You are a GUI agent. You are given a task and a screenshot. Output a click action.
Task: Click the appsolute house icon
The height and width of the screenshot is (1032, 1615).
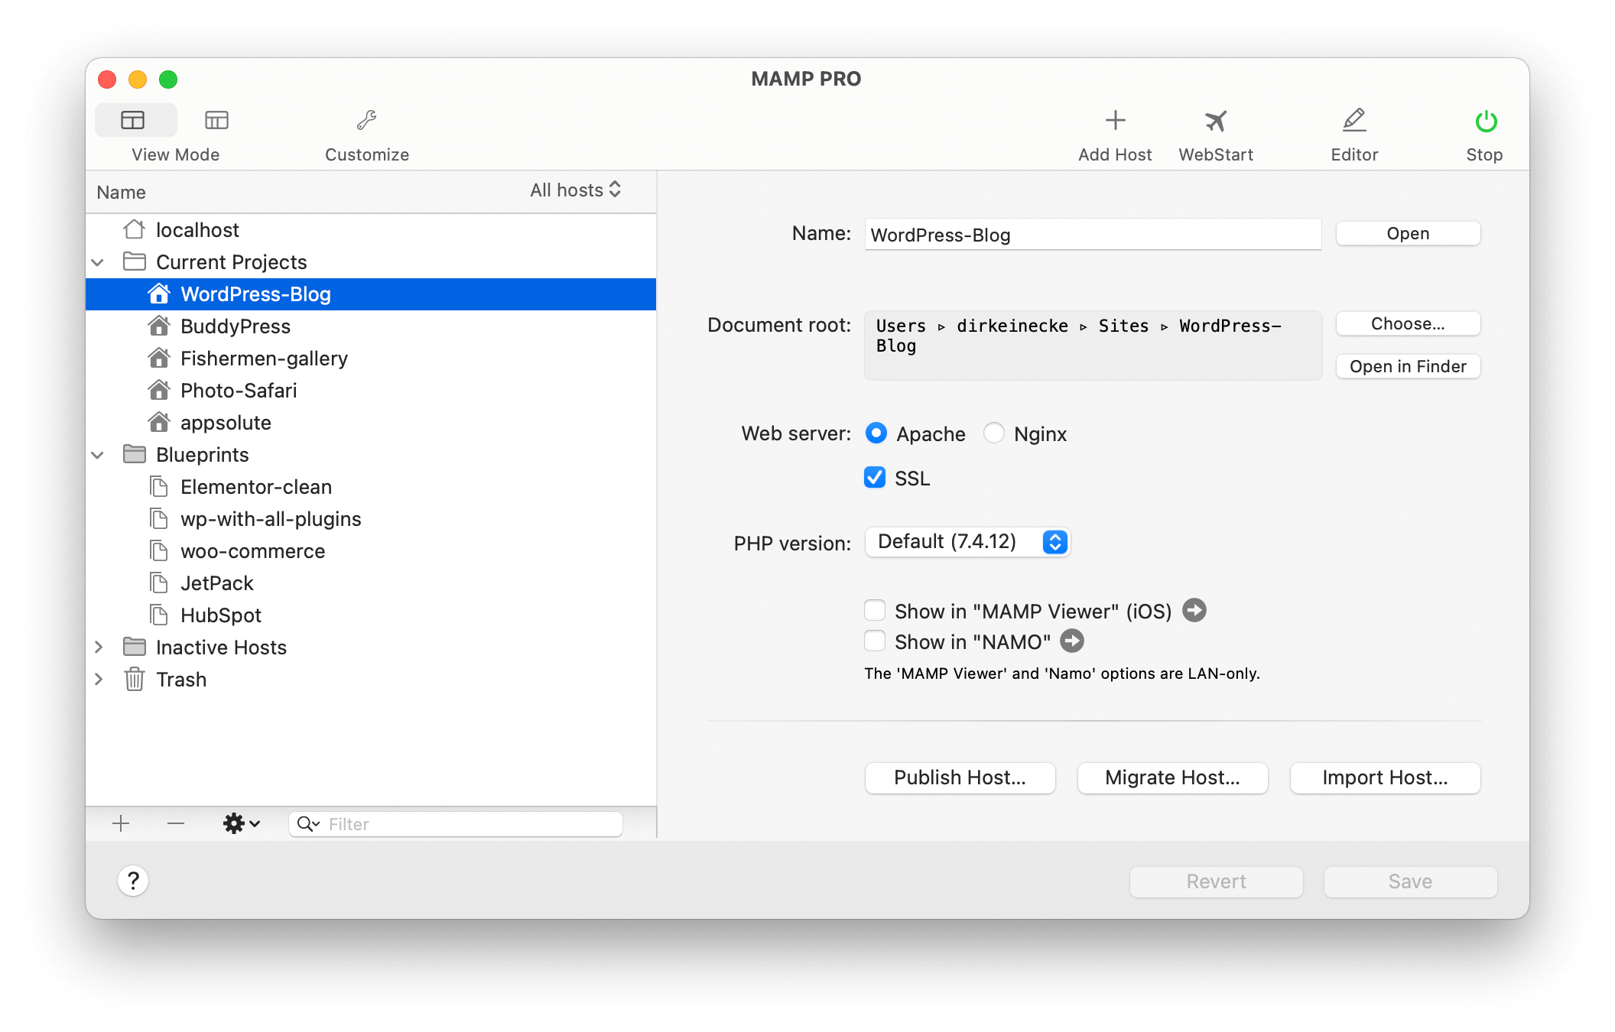159,422
